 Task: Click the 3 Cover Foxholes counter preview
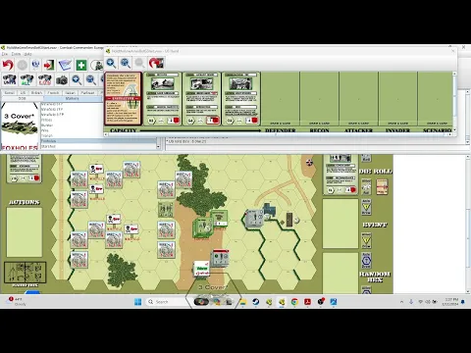click(x=20, y=126)
